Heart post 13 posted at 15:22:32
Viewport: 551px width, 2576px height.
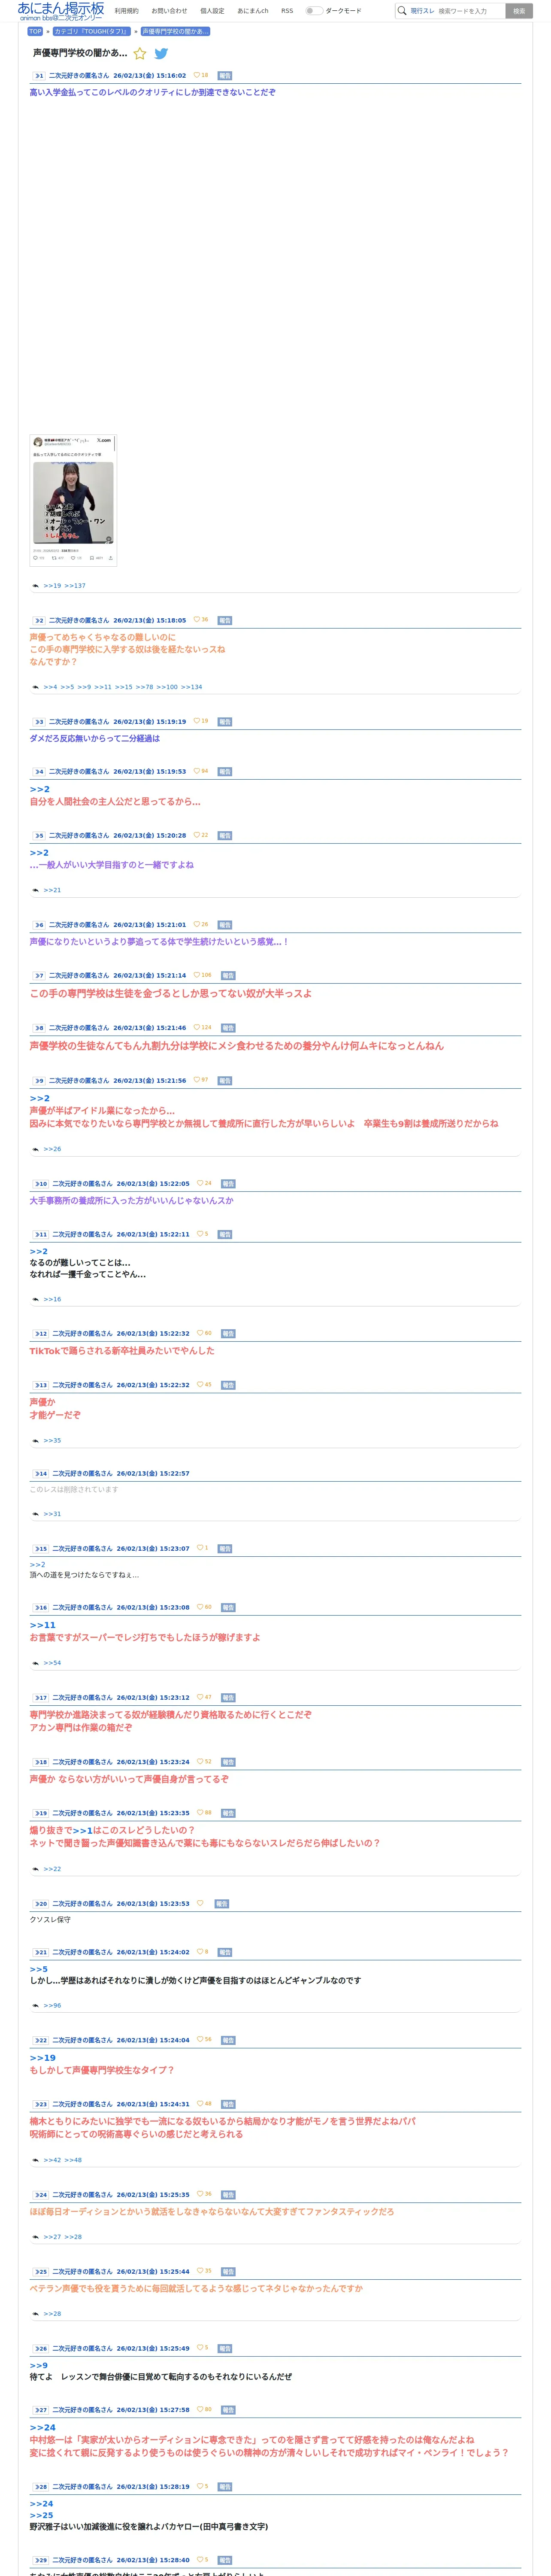200,1385
